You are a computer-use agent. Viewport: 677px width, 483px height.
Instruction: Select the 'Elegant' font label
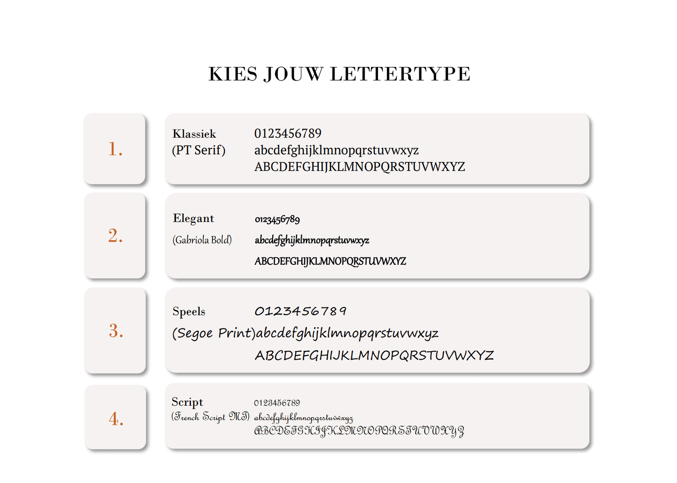193,219
